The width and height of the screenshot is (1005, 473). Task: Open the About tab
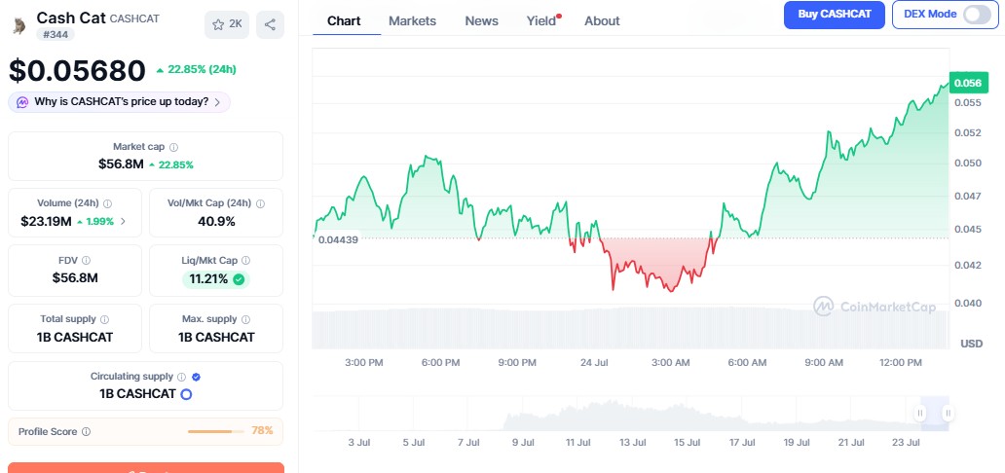[x=602, y=20]
